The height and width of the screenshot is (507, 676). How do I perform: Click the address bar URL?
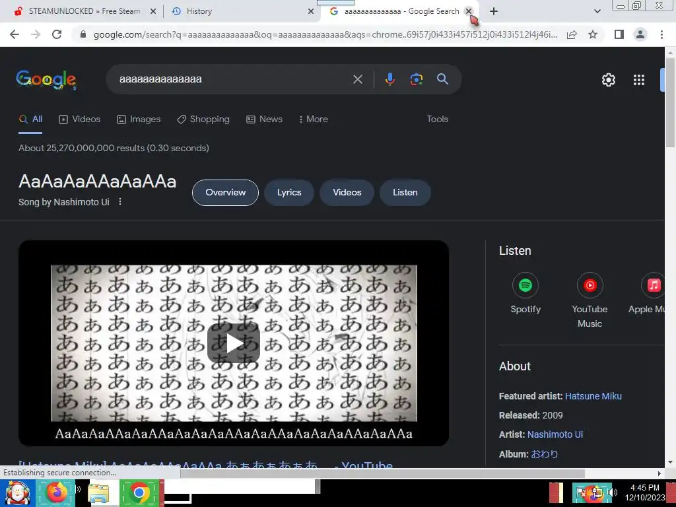click(325, 34)
